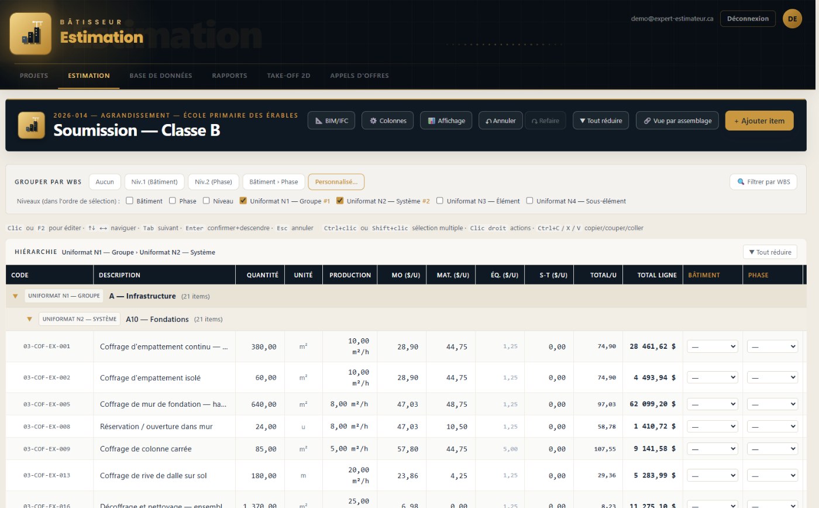Viewport: 819px width, 508px height.
Task: Check Uniformat N4 — Sous-élément
Action: [529, 201]
